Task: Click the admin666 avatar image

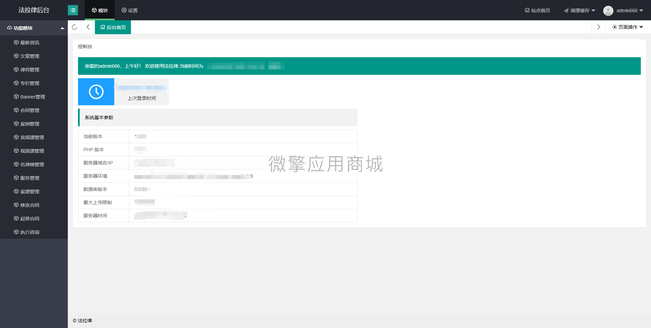Action: [608, 10]
